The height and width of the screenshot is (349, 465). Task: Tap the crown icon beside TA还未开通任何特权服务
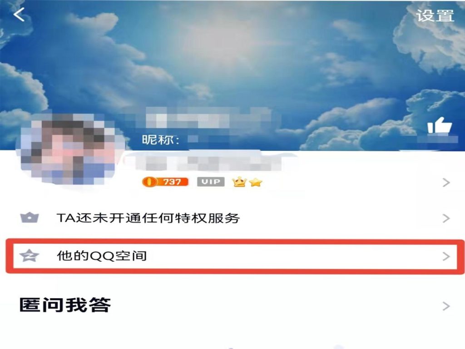point(30,218)
